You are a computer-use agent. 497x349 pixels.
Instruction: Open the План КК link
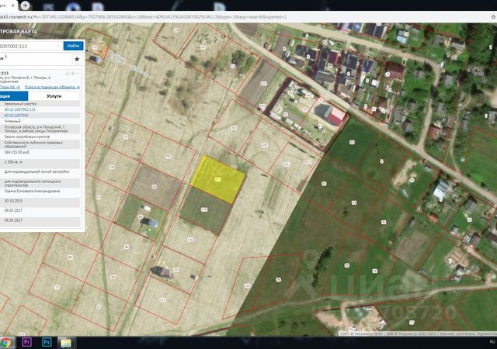(8, 87)
